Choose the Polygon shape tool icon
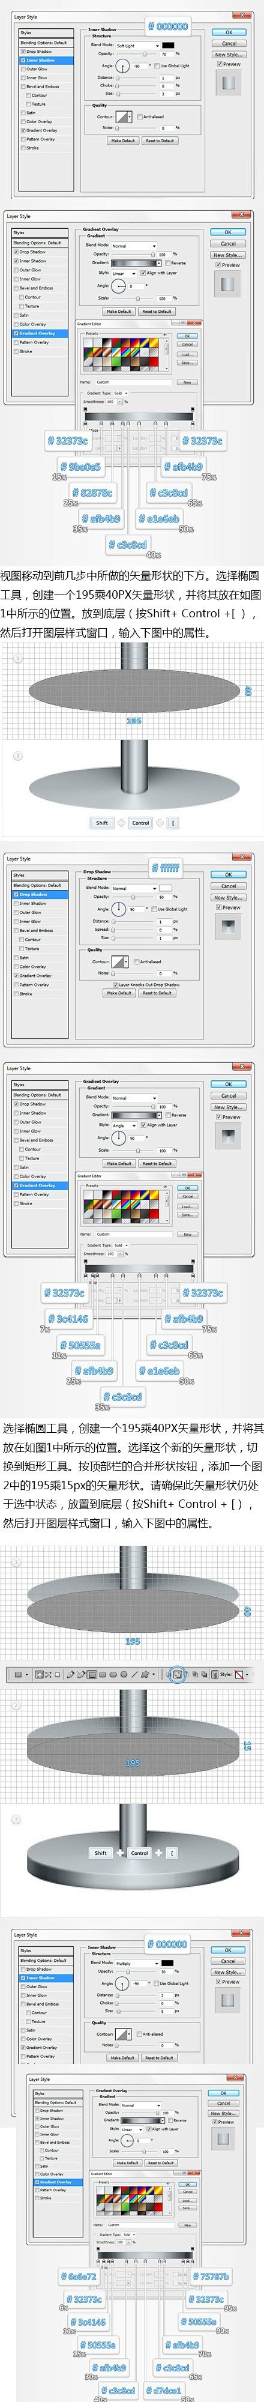 (x=124, y=1675)
